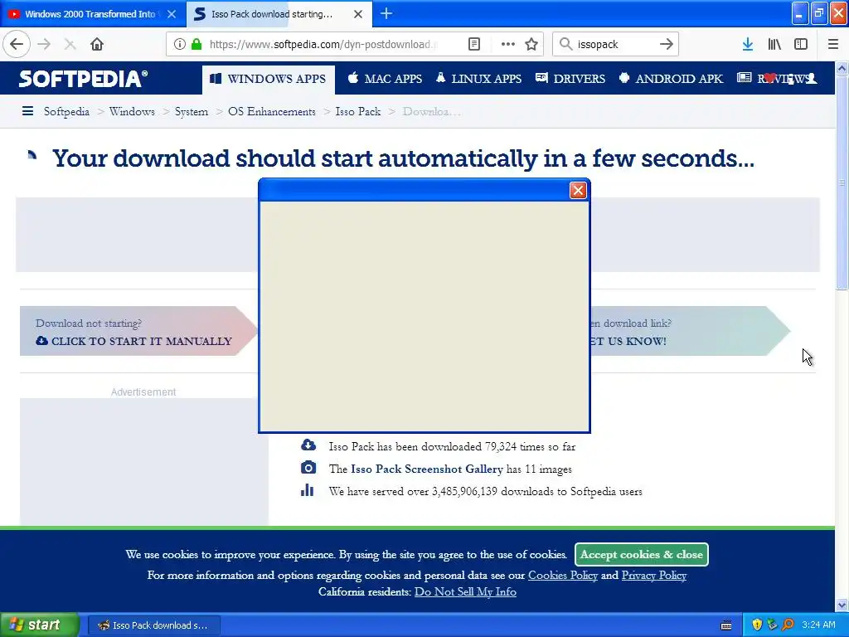Select the Isso Pack download taskbar button
This screenshot has width=849, height=637.
153,625
